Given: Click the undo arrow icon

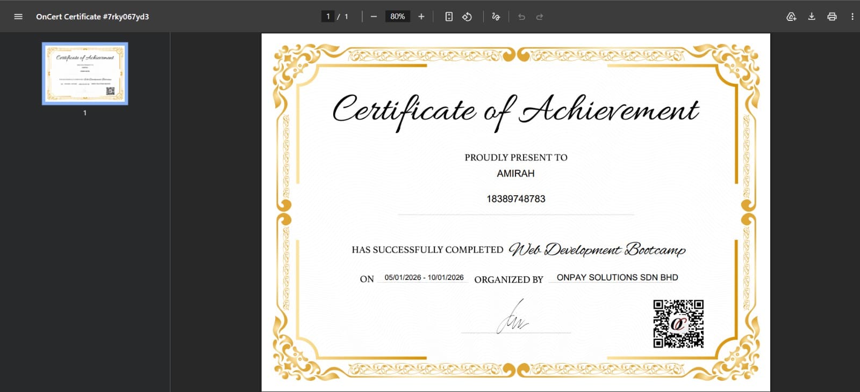Looking at the screenshot, I should (521, 17).
